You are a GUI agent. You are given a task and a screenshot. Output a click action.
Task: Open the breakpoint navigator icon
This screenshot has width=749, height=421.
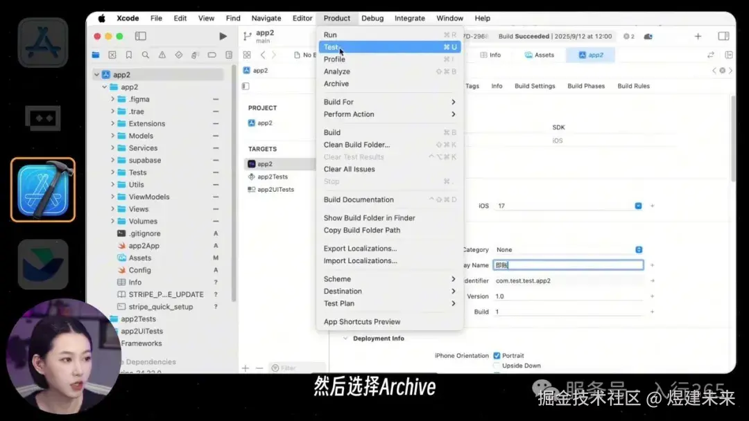click(x=212, y=55)
